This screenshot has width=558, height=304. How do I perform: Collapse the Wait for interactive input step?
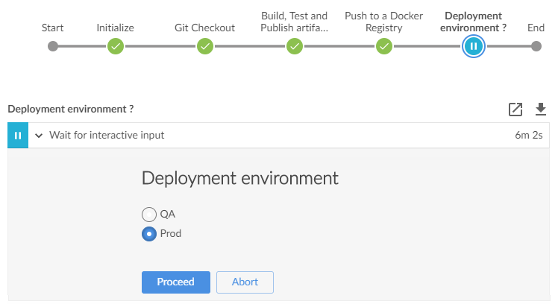pyautogui.click(x=40, y=136)
